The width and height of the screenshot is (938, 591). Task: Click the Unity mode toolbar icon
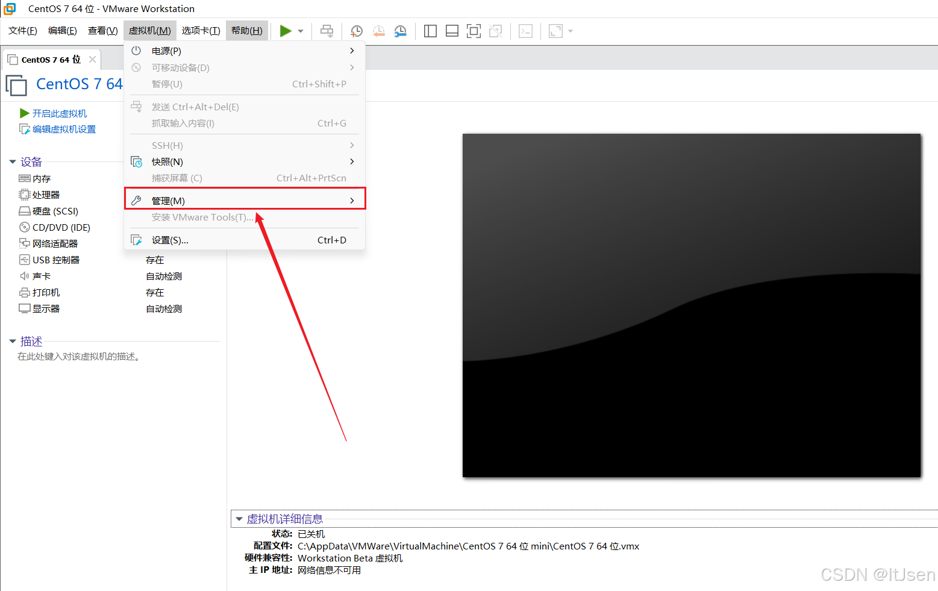[495, 31]
